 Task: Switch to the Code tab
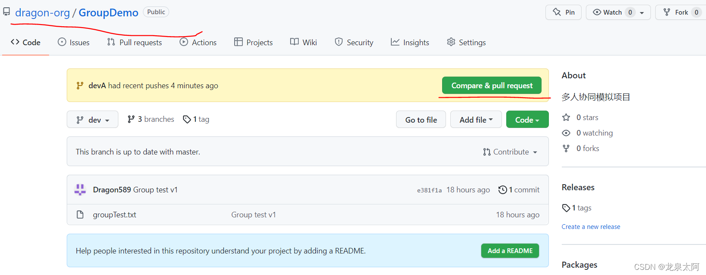(25, 42)
